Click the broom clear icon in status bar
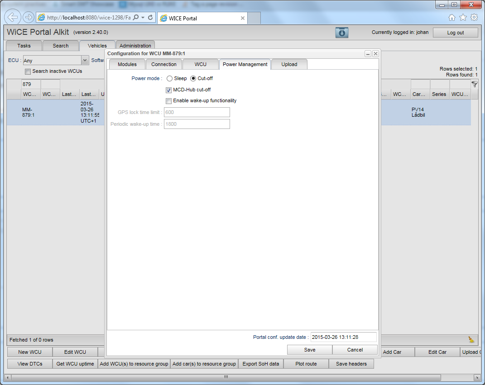 point(471,340)
